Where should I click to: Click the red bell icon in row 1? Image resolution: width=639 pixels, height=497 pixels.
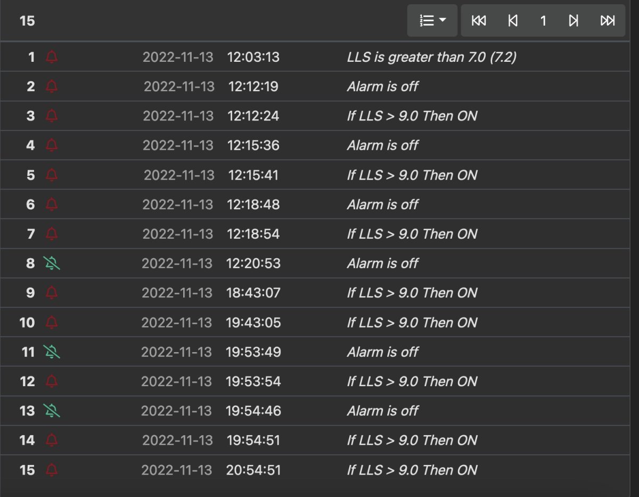tap(52, 57)
